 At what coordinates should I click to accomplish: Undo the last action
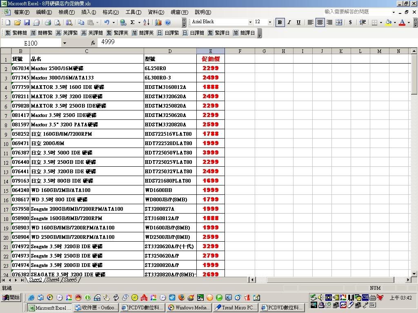[107, 22]
